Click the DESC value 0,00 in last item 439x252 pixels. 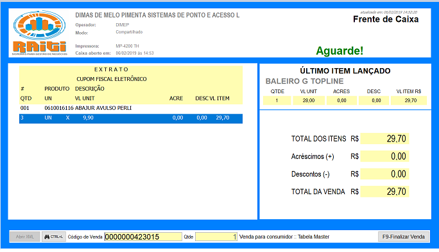tap(374, 100)
